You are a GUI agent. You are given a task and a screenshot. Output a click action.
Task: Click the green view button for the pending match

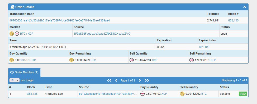tap(243, 94)
